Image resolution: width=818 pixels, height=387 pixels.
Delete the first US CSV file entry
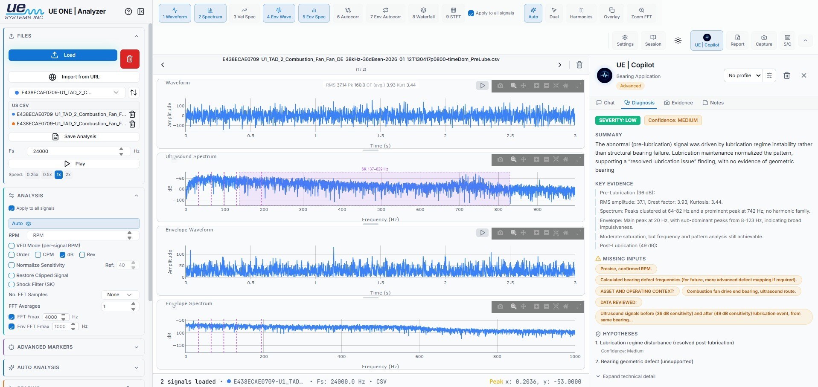(x=132, y=114)
